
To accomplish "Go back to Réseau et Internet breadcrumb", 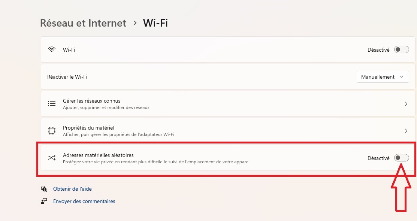I will pyautogui.click(x=83, y=23).
